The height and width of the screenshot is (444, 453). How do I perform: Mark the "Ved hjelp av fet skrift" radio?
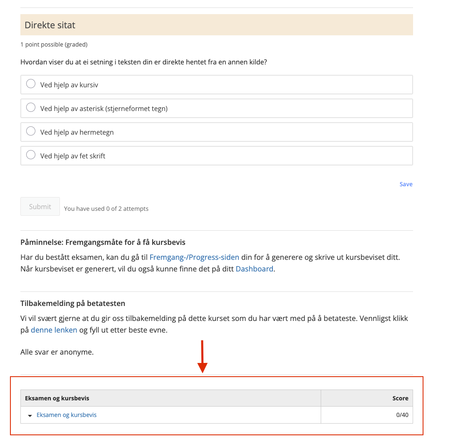[31, 155]
